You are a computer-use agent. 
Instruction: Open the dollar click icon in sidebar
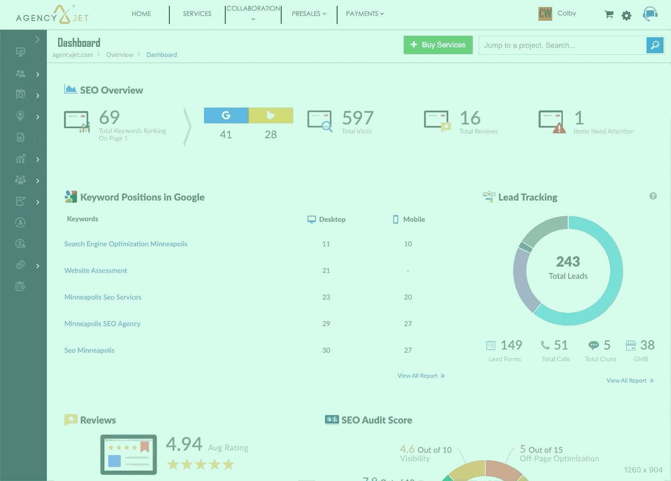coord(20,244)
